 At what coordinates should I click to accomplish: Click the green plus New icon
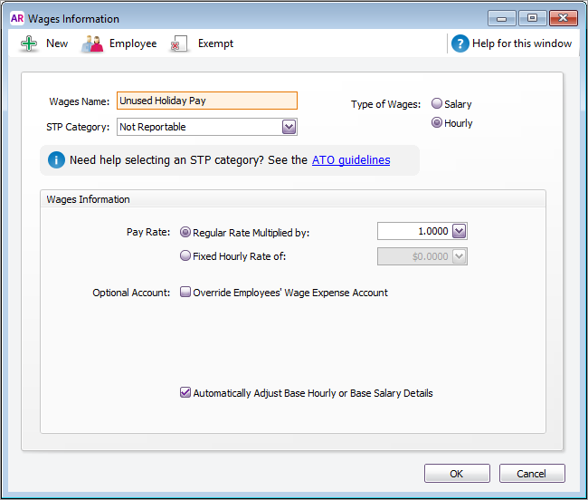tap(30, 43)
